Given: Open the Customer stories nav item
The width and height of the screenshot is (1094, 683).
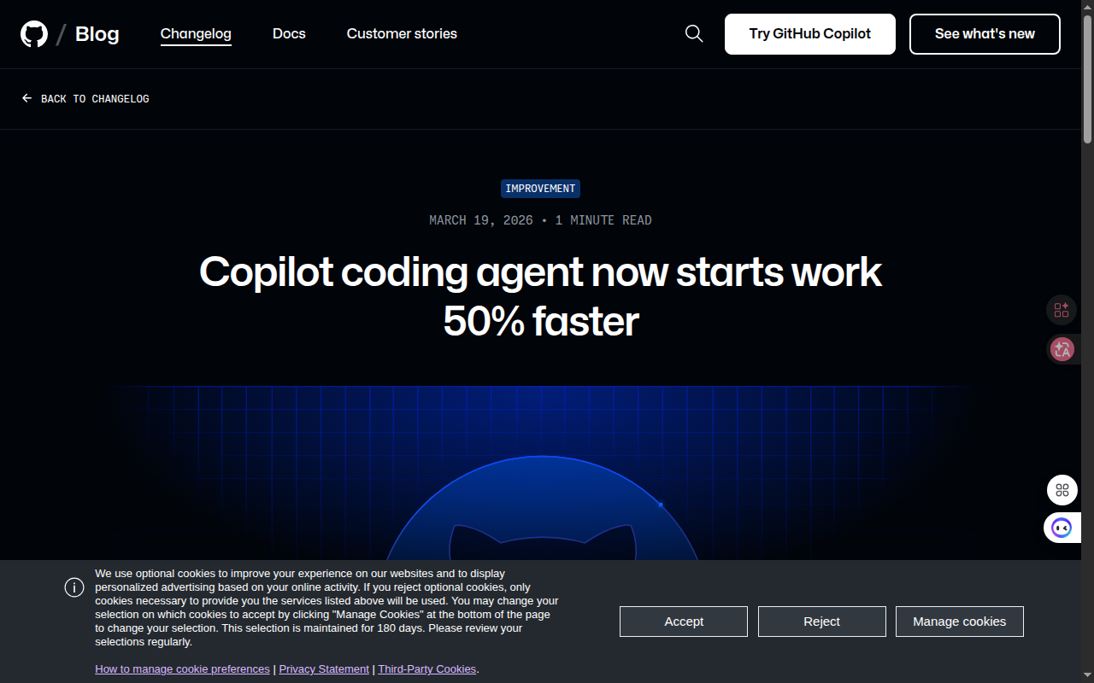Looking at the screenshot, I should coord(402,34).
